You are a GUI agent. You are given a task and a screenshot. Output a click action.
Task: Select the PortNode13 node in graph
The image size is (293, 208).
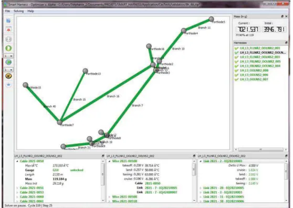click(x=86, y=71)
